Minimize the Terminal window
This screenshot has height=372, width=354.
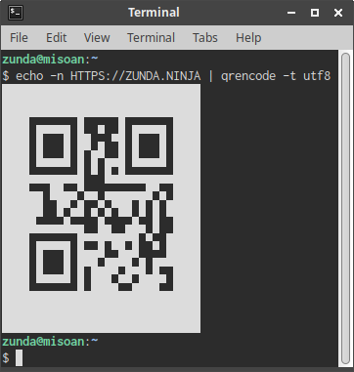point(291,13)
